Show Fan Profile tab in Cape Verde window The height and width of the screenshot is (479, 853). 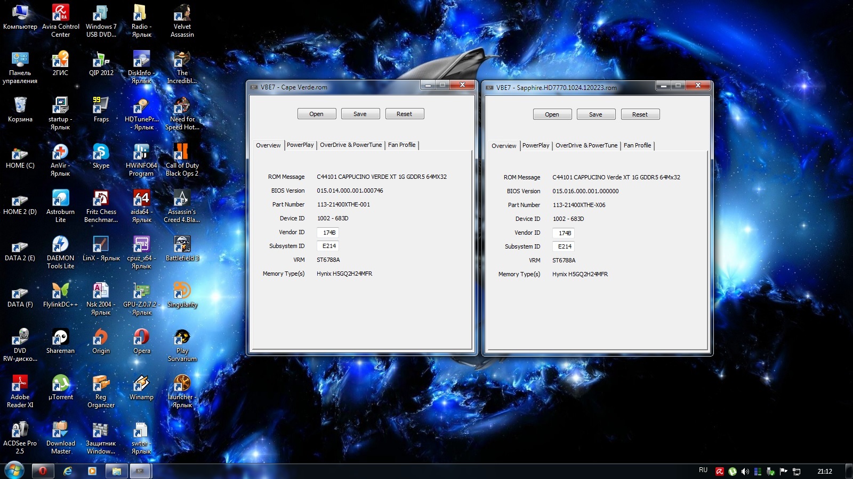coord(401,145)
